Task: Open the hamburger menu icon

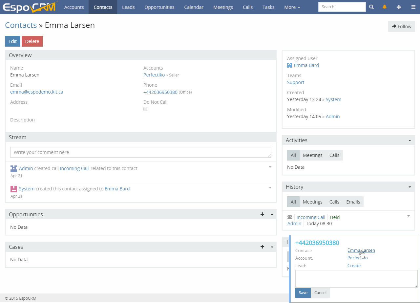Action: (413, 7)
